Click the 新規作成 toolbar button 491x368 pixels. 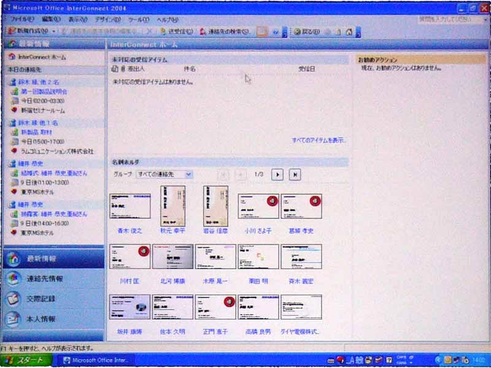coord(28,31)
